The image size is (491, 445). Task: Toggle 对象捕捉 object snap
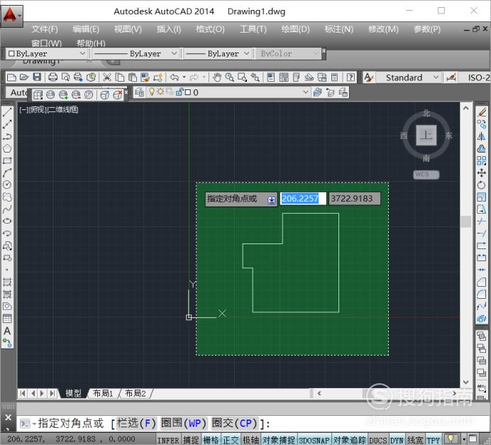tap(280, 440)
